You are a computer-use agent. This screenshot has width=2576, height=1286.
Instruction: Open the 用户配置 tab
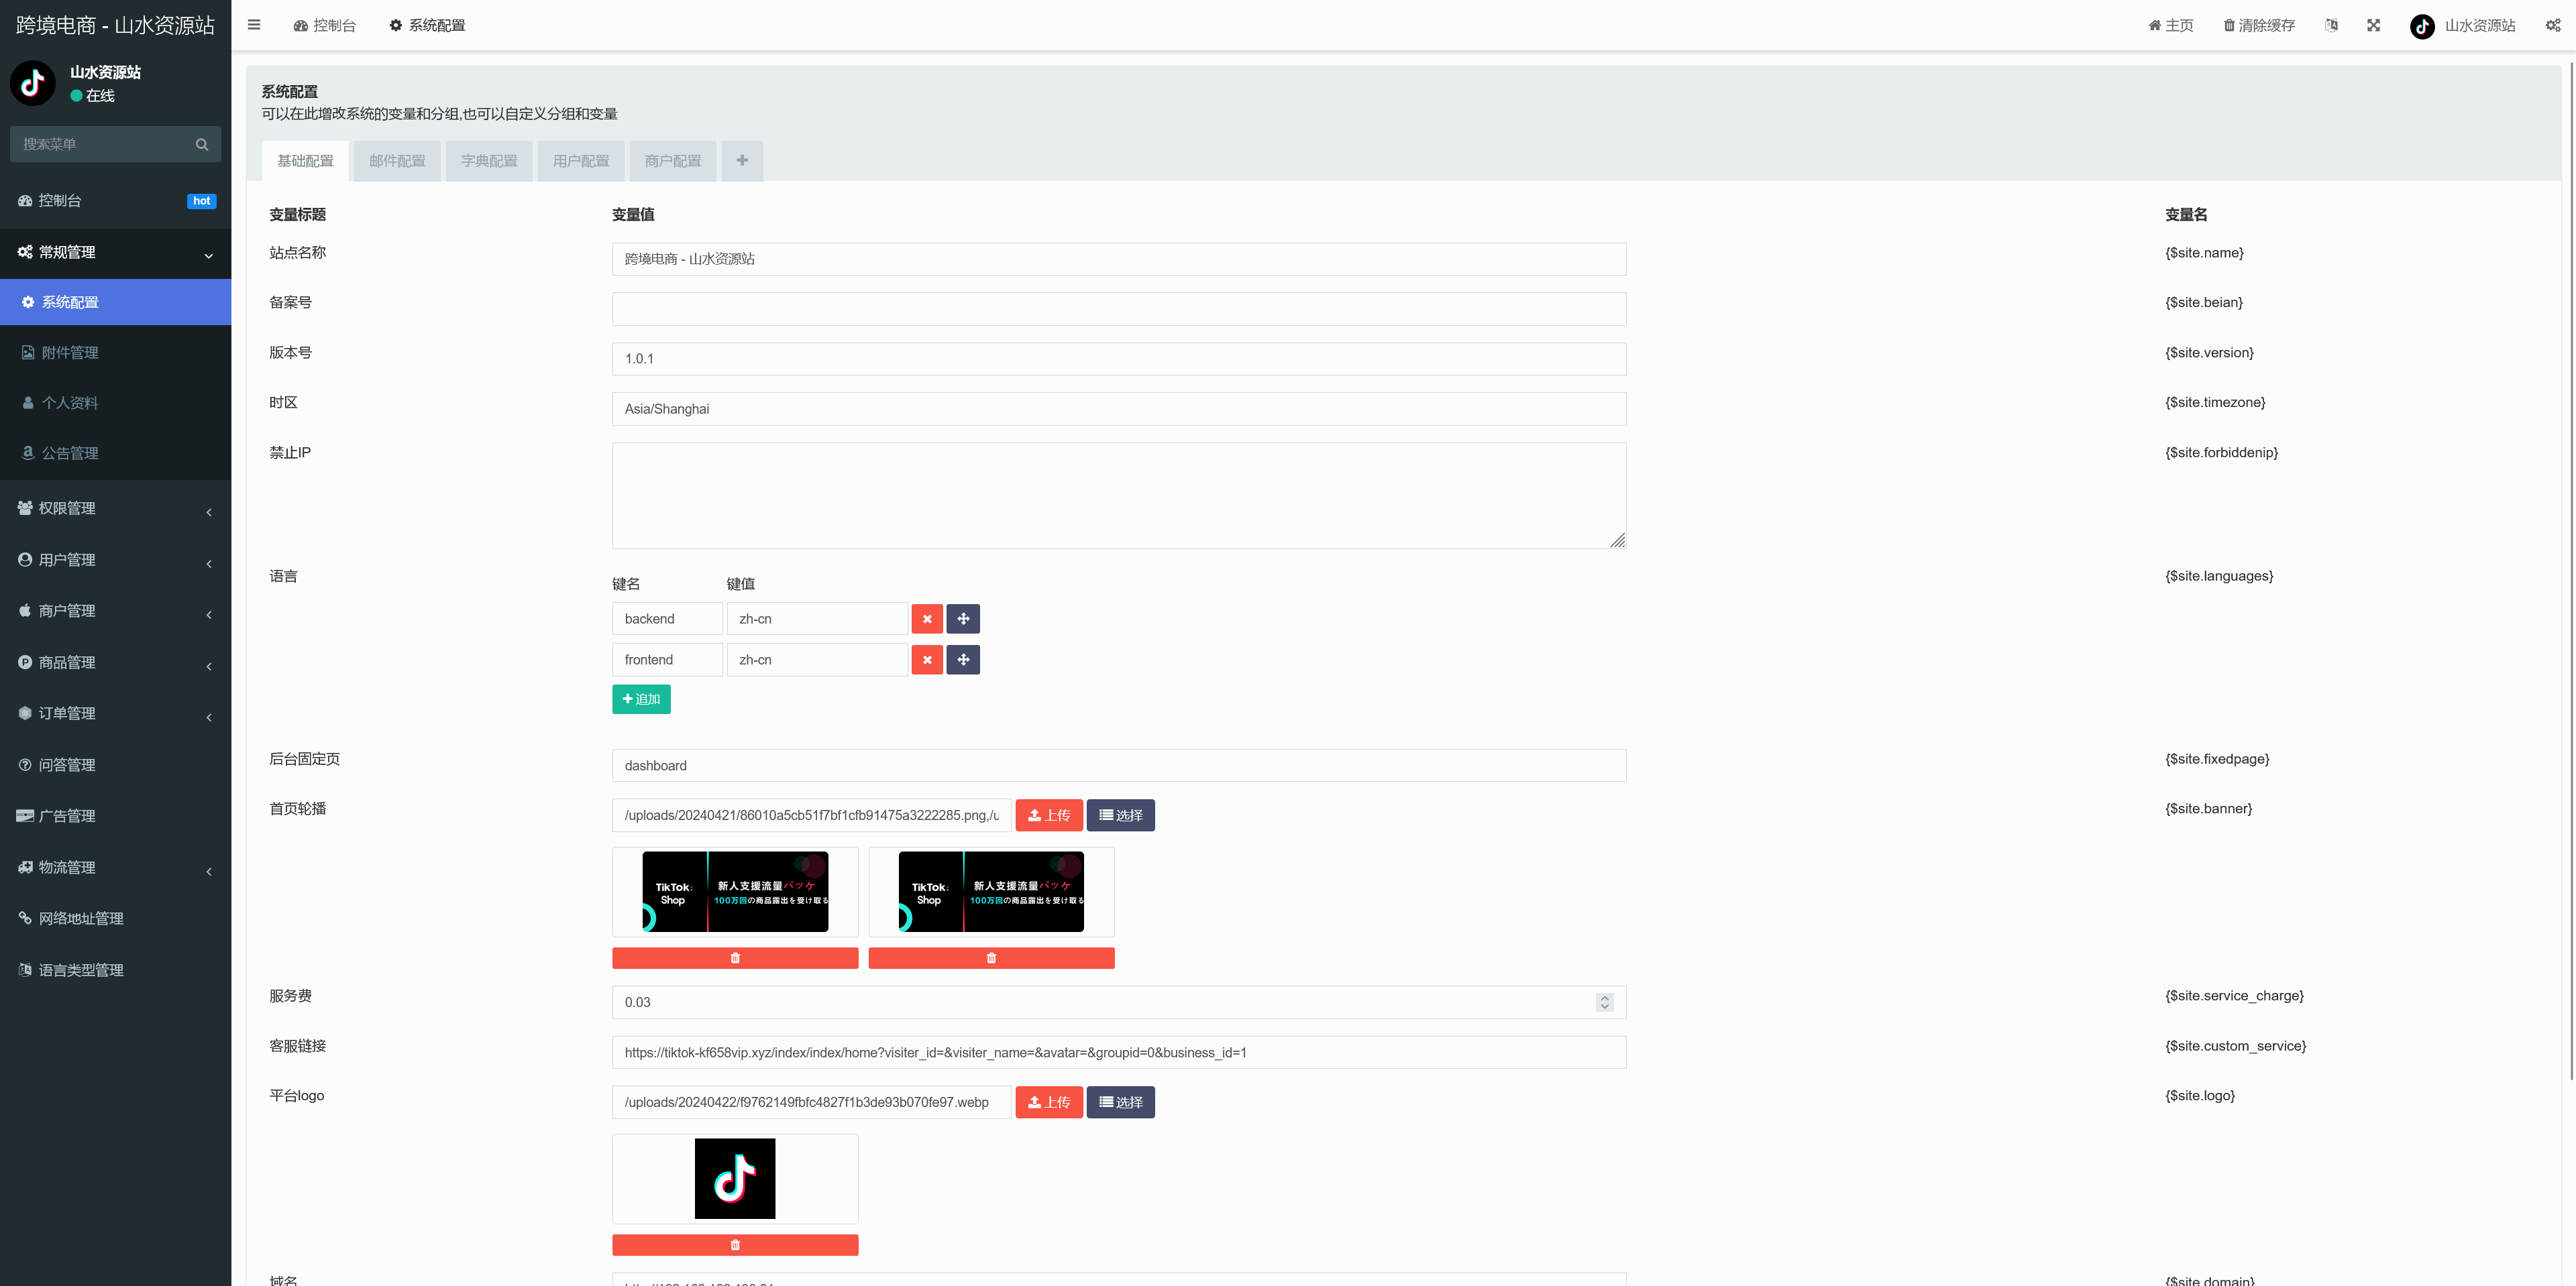(581, 161)
